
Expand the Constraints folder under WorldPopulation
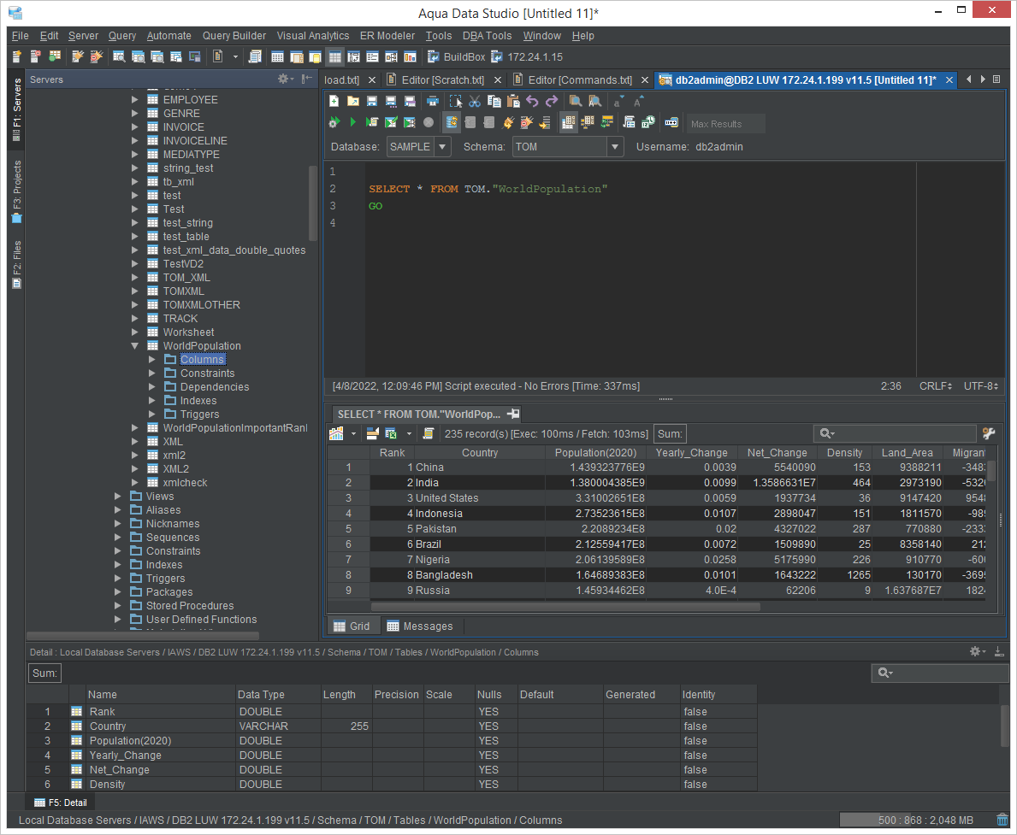(151, 373)
